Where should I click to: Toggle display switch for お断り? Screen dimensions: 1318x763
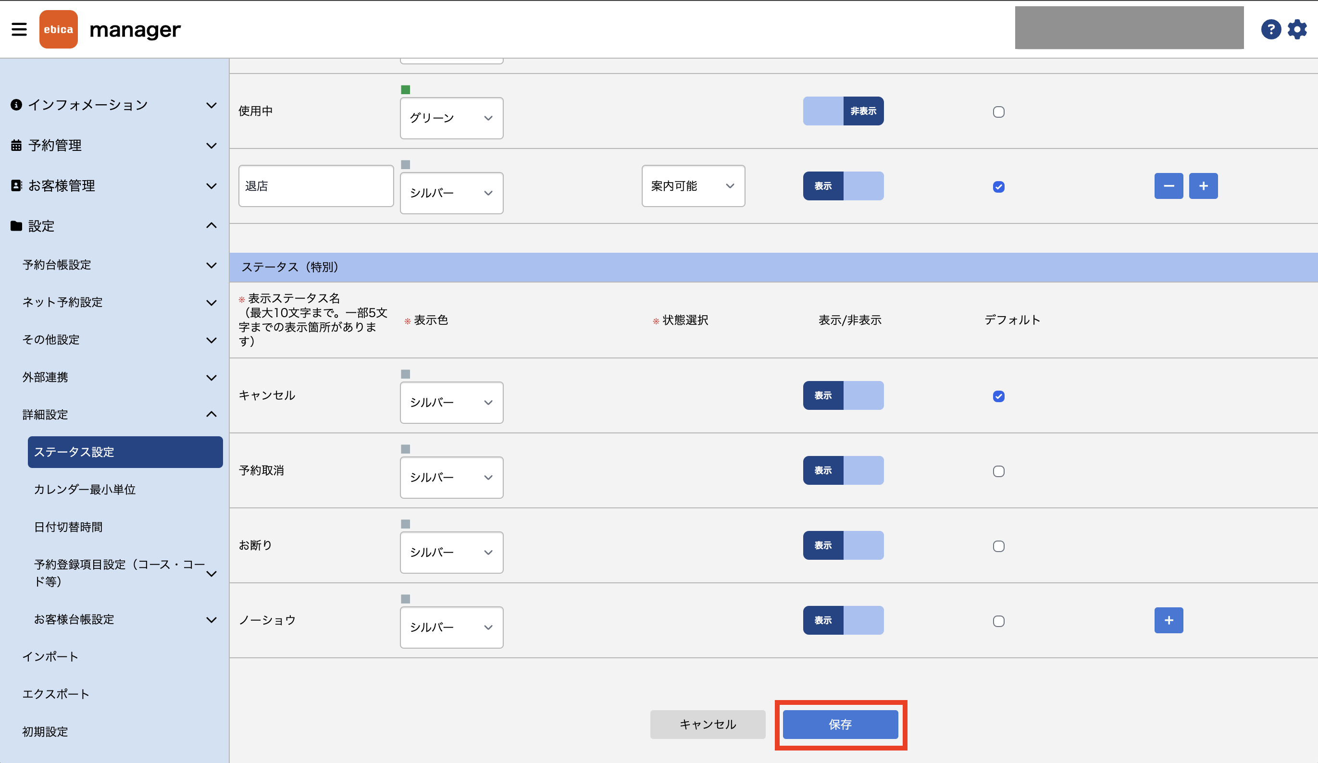click(844, 545)
